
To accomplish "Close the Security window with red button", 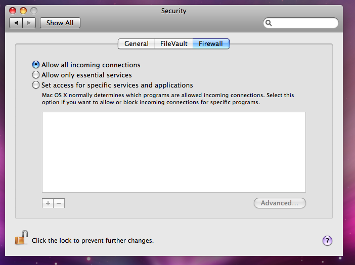I will (13, 11).
